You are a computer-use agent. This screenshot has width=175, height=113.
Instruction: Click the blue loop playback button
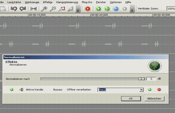(x=116, y=9)
